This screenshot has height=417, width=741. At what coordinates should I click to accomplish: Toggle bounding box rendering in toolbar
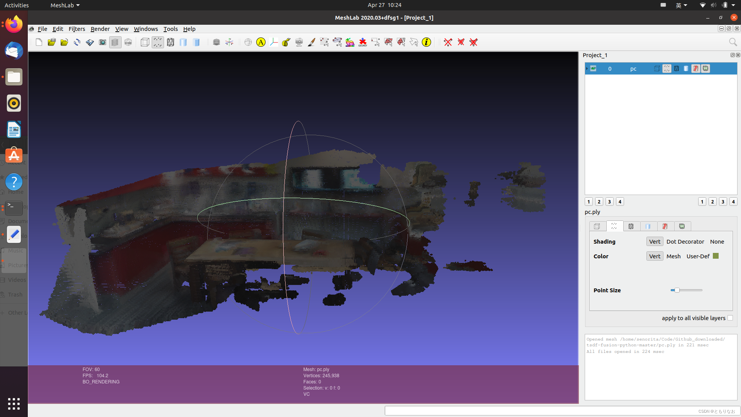(x=145, y=42)
